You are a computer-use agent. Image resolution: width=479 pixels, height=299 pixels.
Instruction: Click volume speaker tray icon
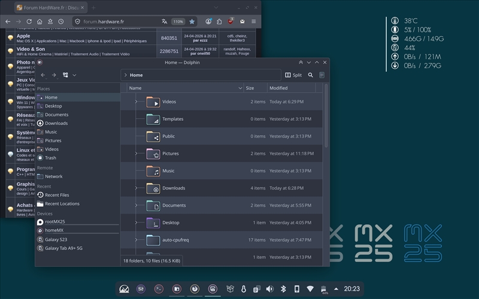[x=270, y=289]
